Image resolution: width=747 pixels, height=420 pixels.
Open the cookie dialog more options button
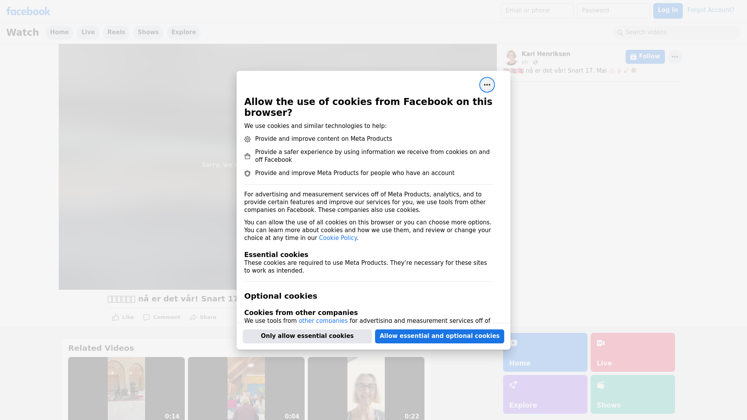point(487,85)
